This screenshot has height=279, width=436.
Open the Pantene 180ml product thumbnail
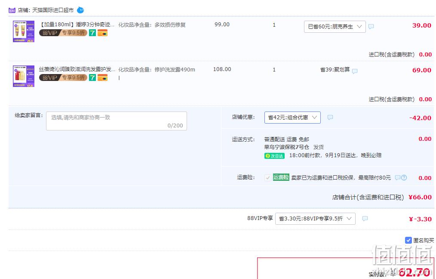point(24,31)
